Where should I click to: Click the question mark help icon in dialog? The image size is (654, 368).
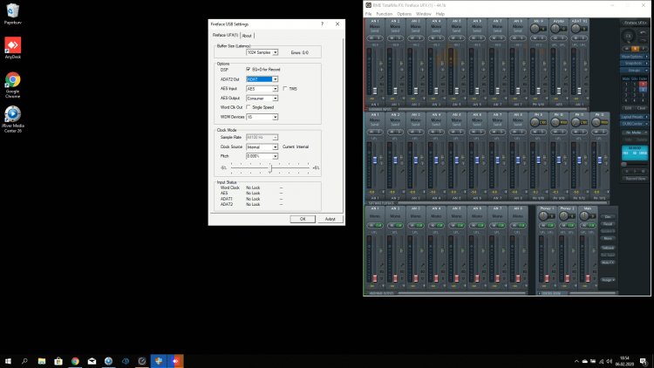coord(322,24)
